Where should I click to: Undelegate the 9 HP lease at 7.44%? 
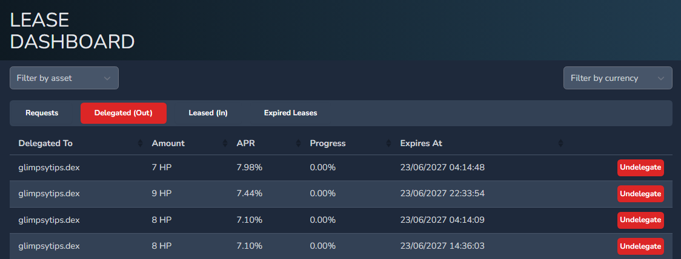click(640, 194)
